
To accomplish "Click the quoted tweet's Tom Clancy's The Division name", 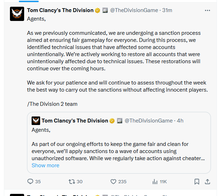I will 75,121.
